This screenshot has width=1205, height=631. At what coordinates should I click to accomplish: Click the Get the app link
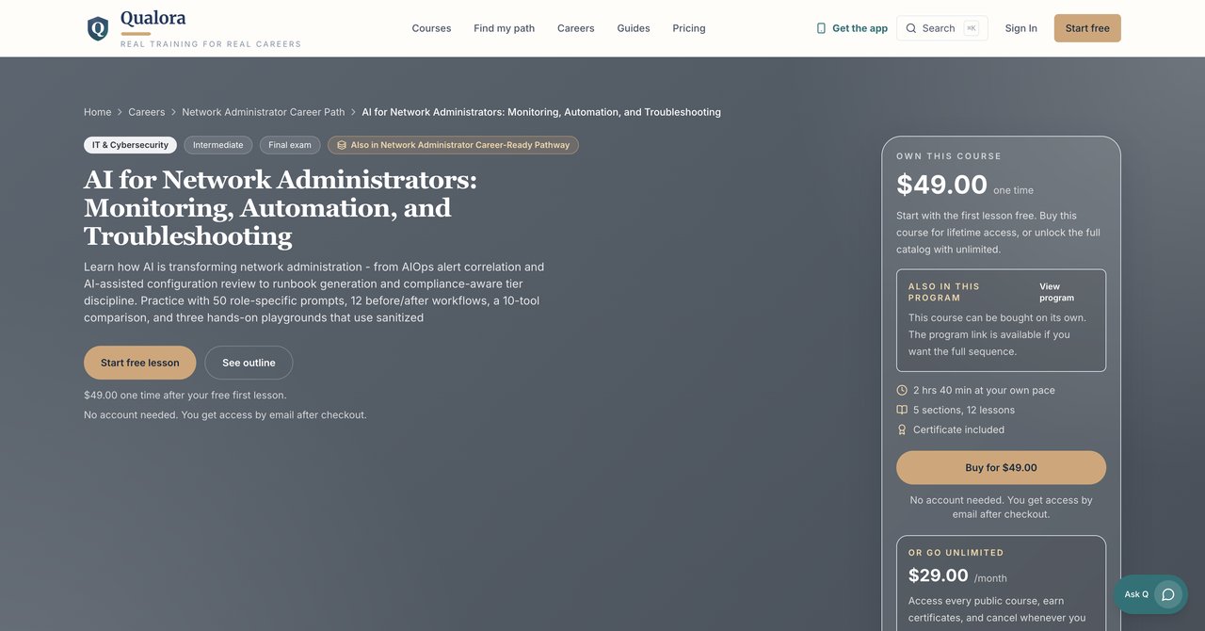coord(852,28)
